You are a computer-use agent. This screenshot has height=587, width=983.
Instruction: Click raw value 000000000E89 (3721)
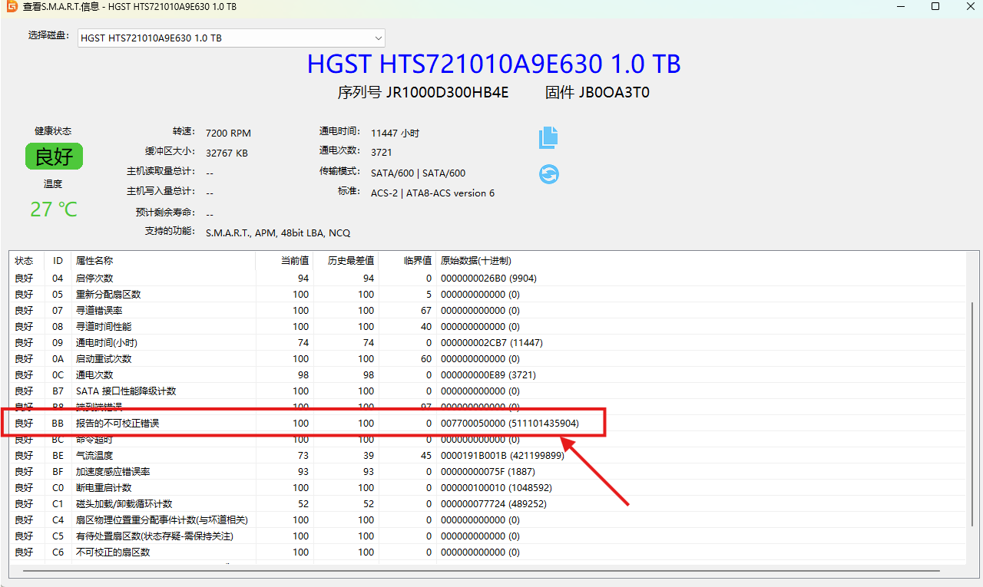(488, 374)
